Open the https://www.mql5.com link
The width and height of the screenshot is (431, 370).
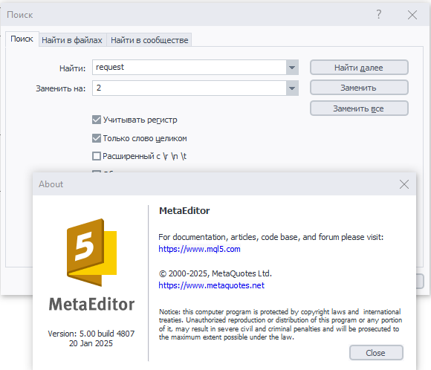[x=199, y=249]
